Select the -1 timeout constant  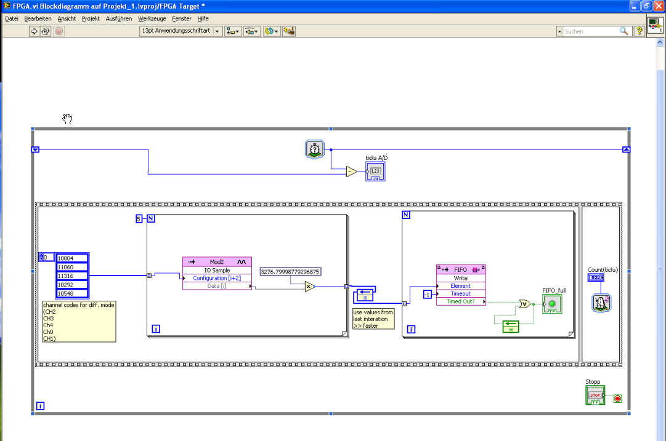428,294
